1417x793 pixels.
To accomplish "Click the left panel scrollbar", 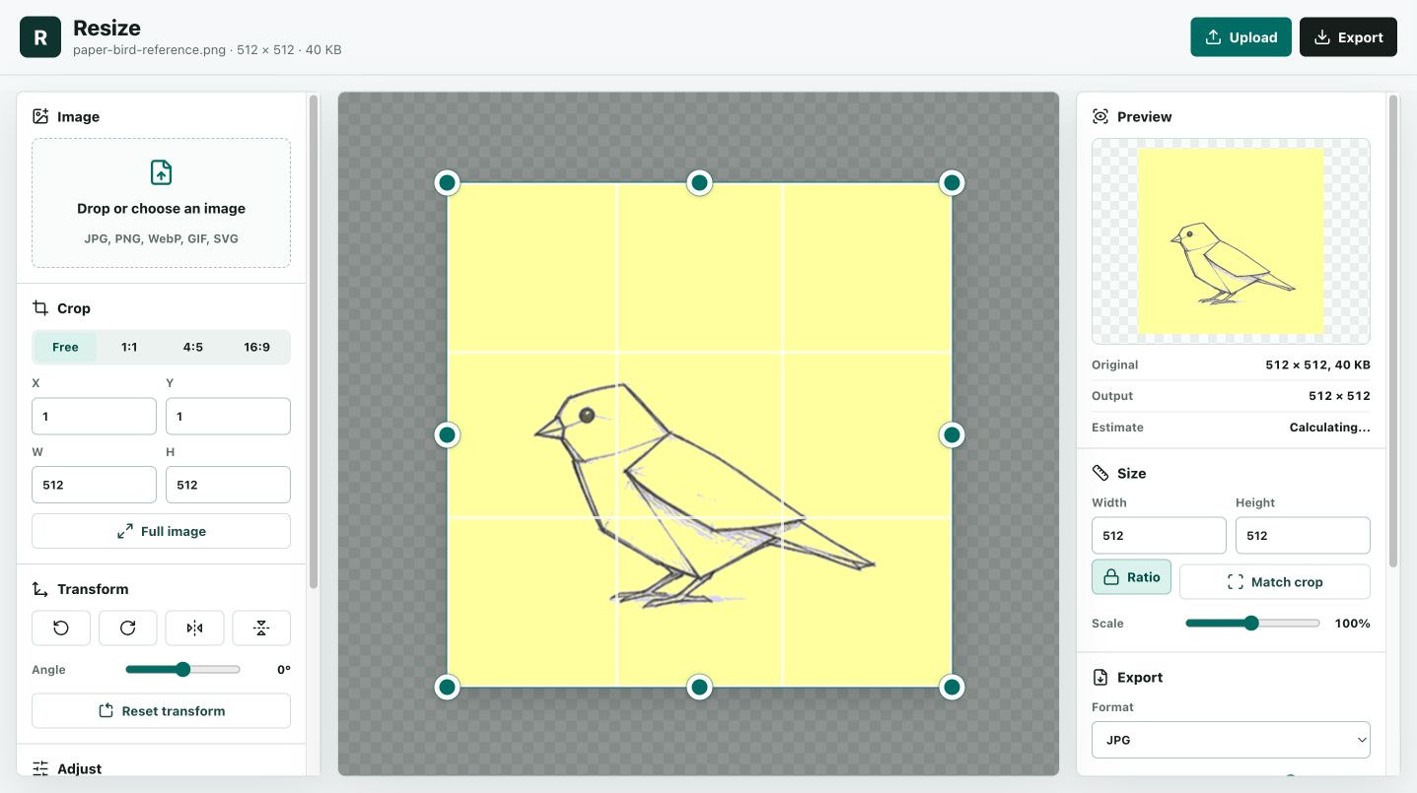I will [314, 341].
